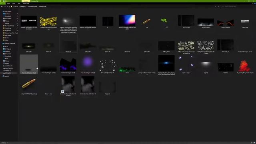Open Local Disk (C:) in the sidebar

click(9, 66)
